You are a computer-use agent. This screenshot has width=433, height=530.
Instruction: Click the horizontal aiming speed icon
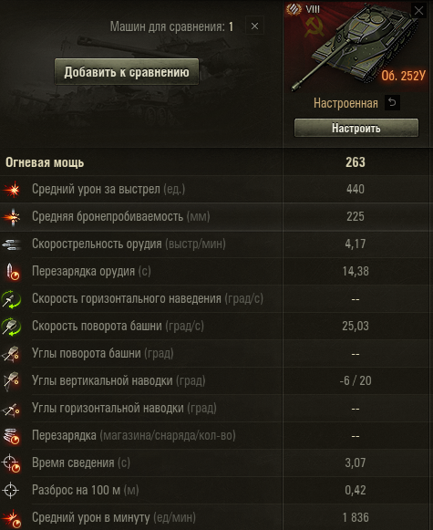coord(11,299)
